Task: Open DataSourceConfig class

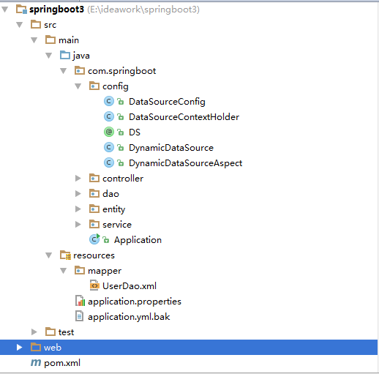Action: point(167,102)
